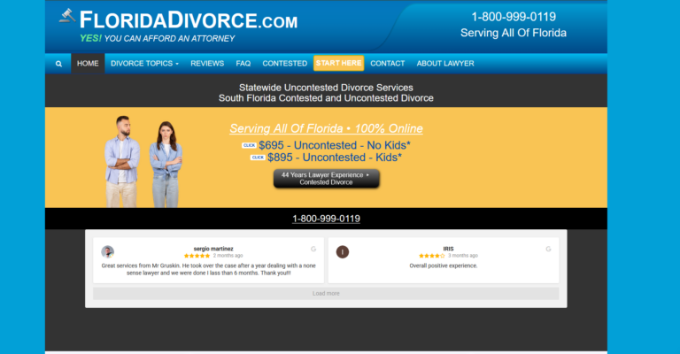This screenshot has height=354, width=680.
Task: Click 'Great services from Mr Gruskin' review text
Action: tap(209, 270)
